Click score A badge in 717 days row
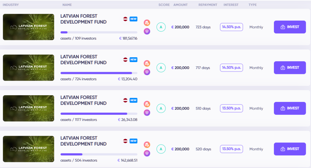This screenshot has height=168, width=311. pyautogui.click(x=161, y=68)
